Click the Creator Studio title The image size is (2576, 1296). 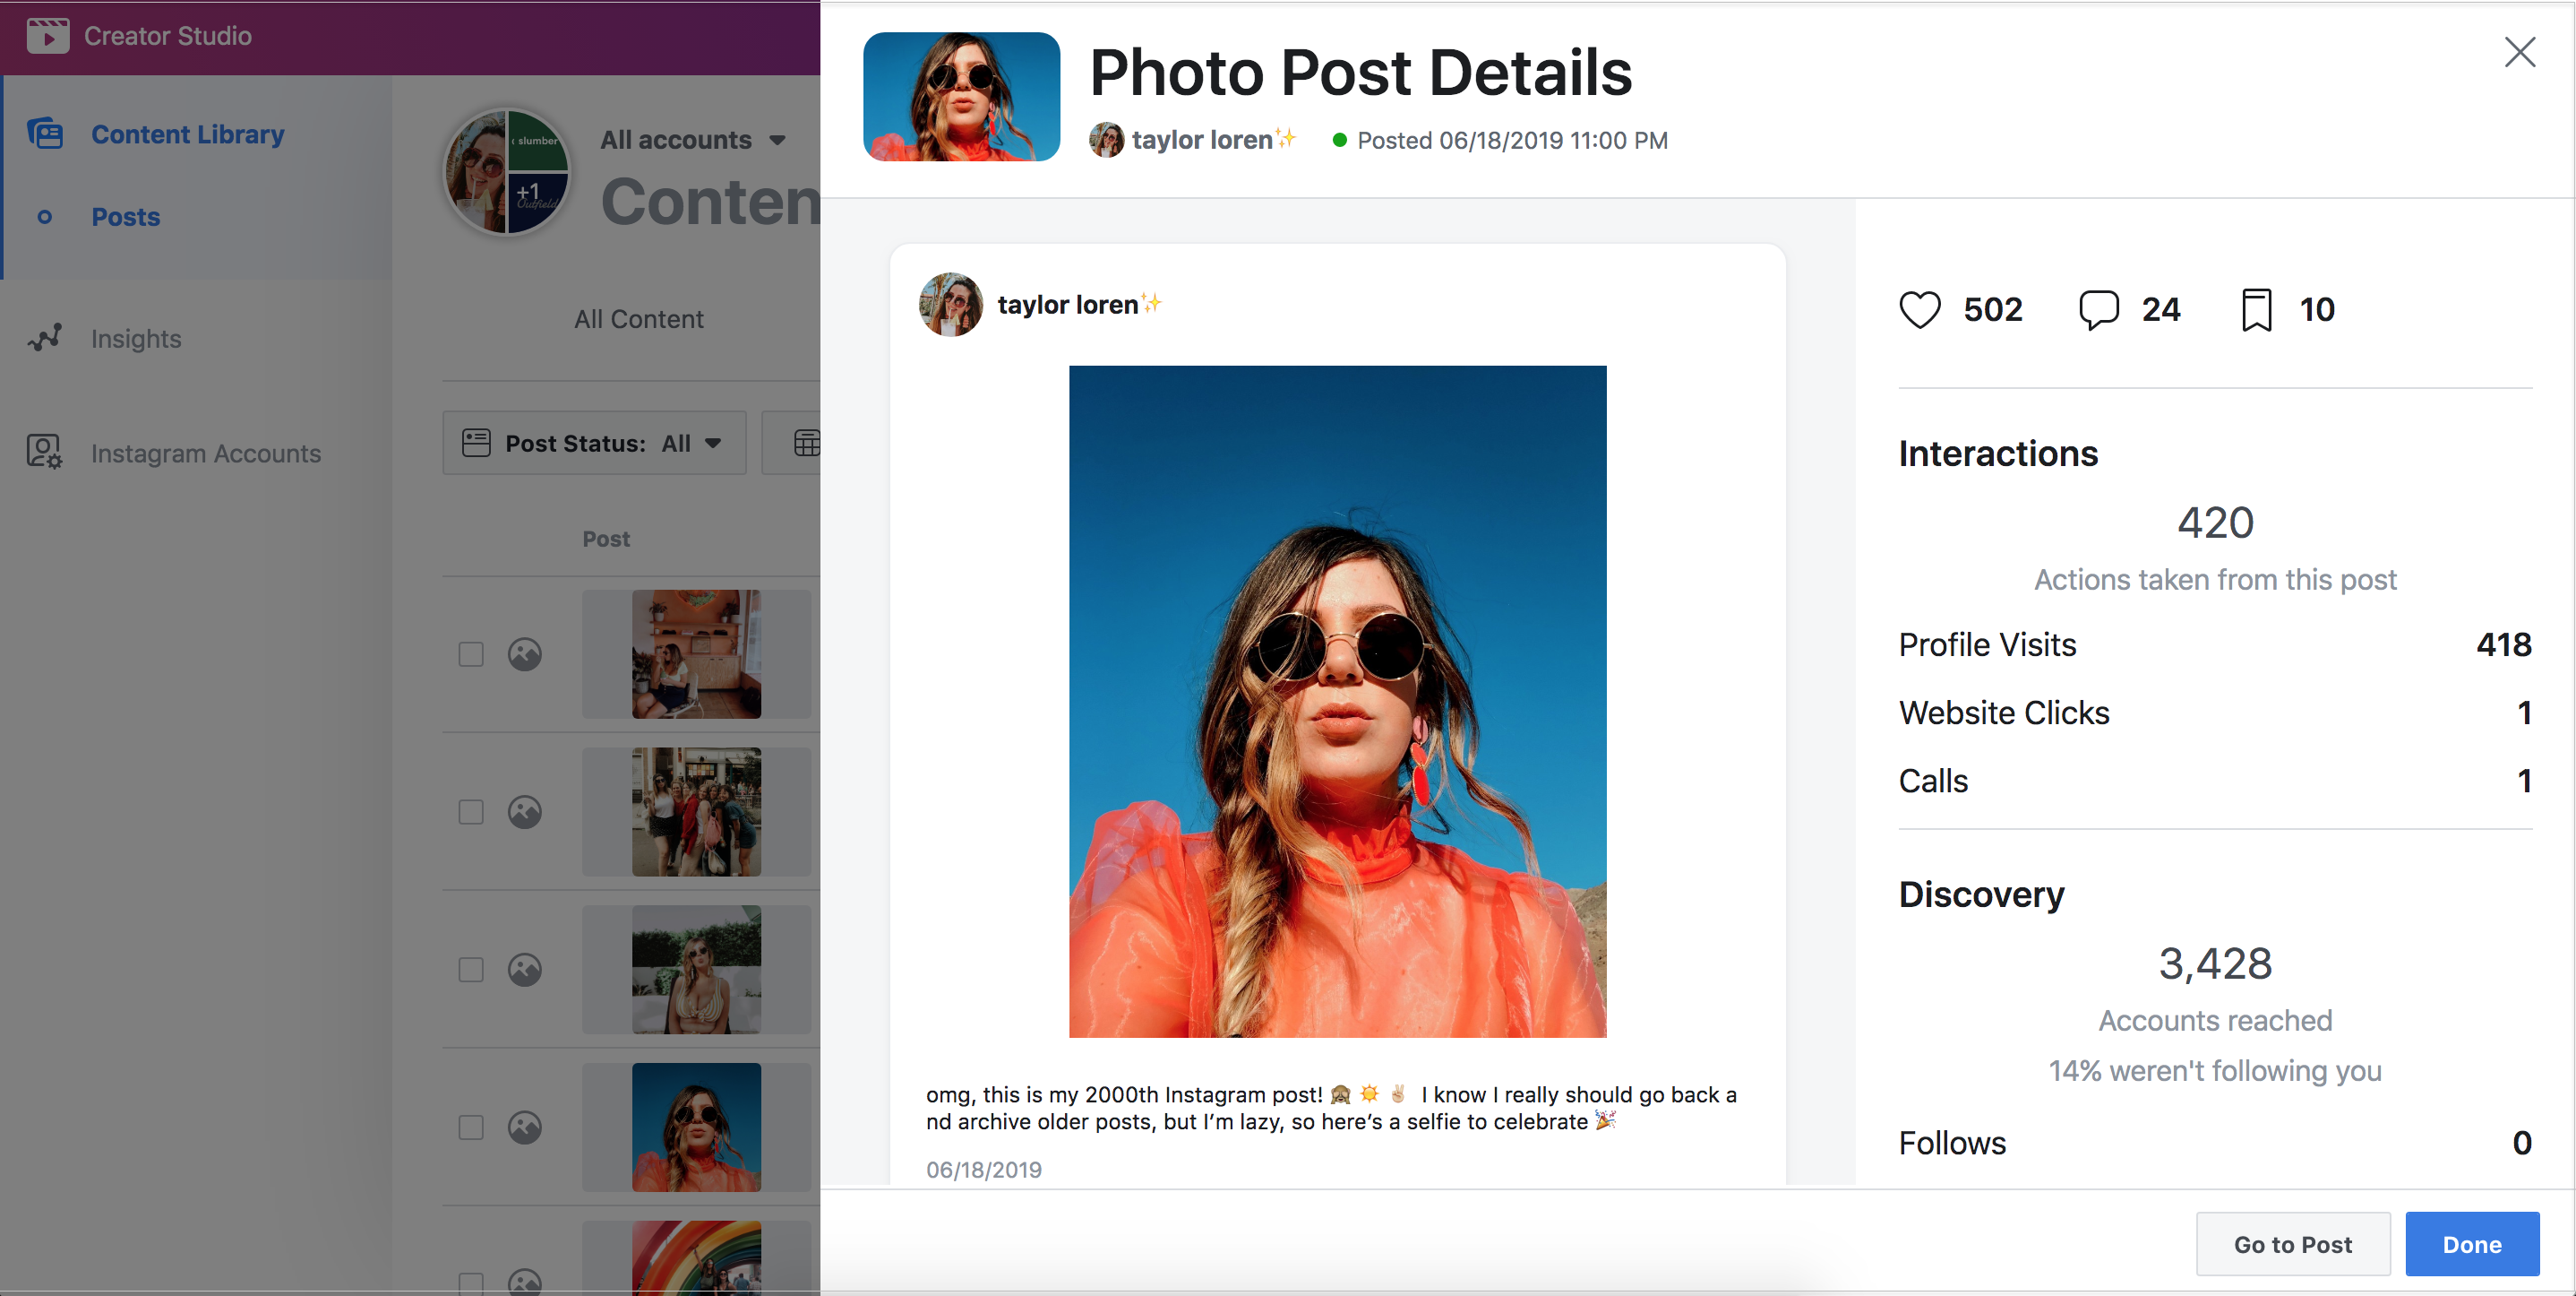tap(168, 36)
